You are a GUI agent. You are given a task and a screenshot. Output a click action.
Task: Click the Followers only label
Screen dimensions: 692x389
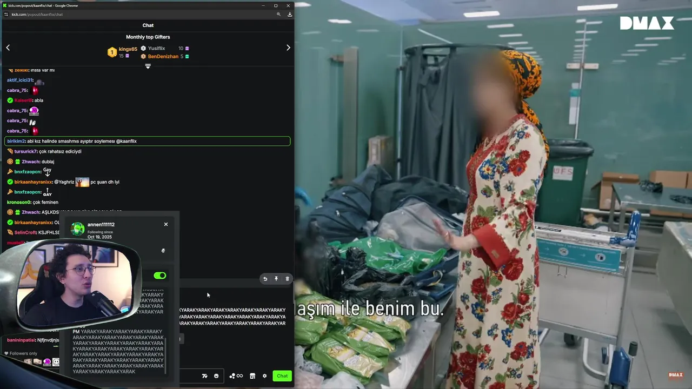point(23,353)
